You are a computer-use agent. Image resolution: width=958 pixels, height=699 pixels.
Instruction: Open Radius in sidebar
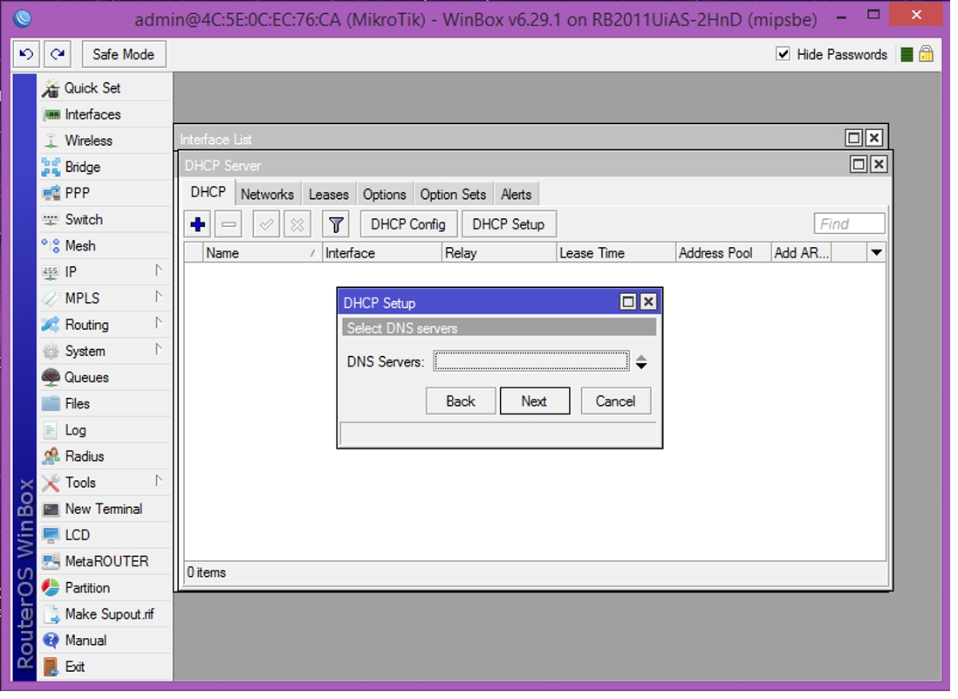(x=104, y=456)
